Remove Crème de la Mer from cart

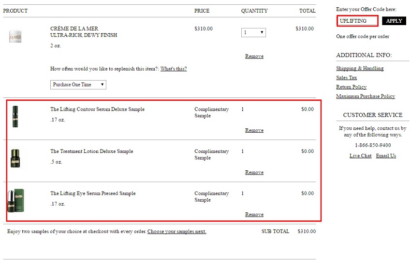click(254, 56)
